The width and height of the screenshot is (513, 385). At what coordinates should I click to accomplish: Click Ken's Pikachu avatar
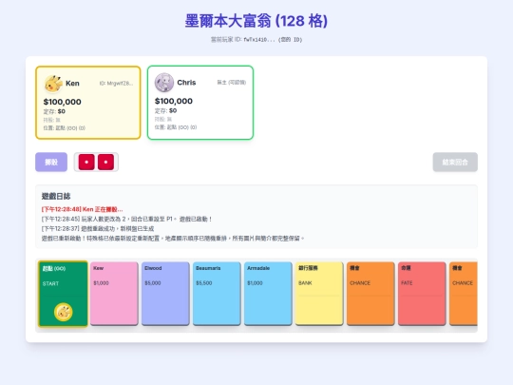53,84
